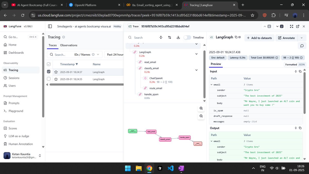
Task: Open the IDs / Names search-type dropdown
Action: [87, 55]
